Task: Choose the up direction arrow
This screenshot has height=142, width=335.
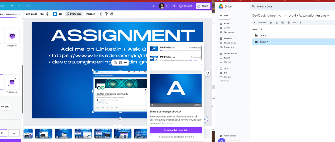Action: coord(2,133)
